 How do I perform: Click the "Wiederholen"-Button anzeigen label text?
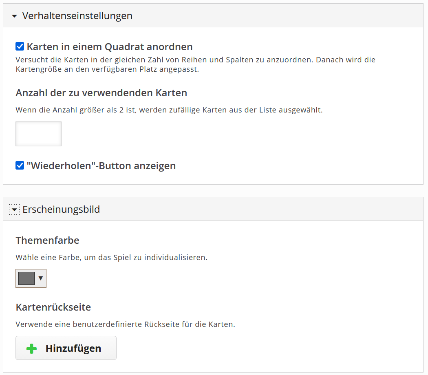(101, 166)
